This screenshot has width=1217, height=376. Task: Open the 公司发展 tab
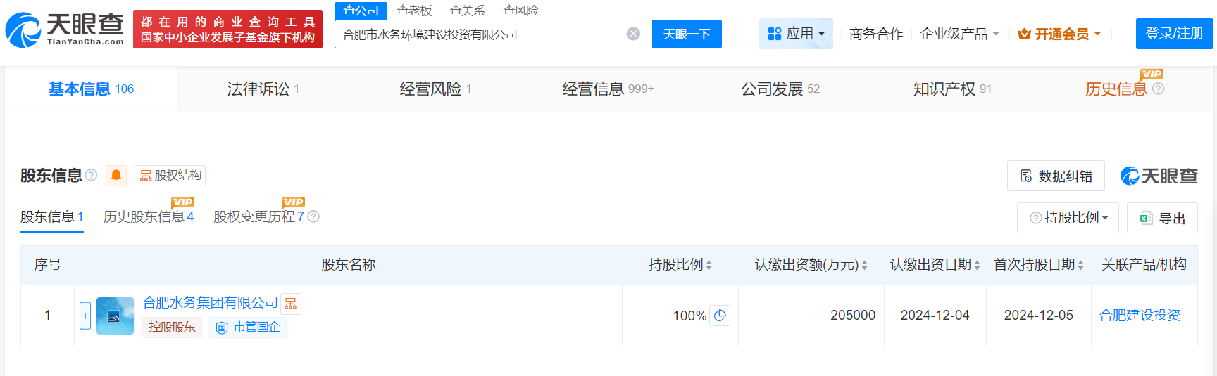[x=780, y=89]
